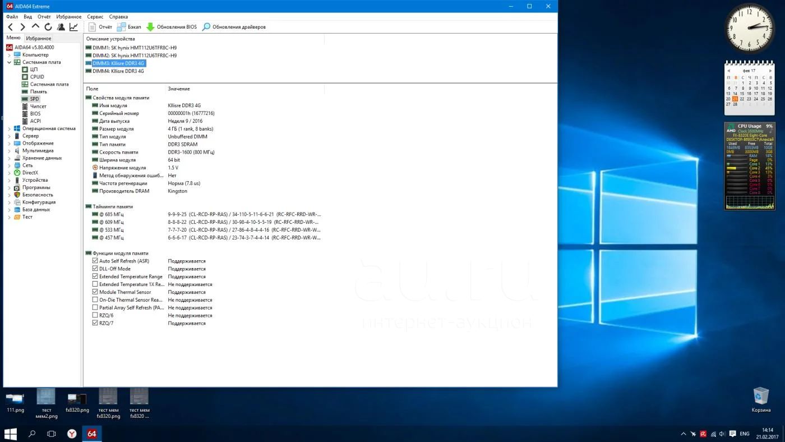The height and width of the screenshot is (442, 785).
Task: Open the ЦП item in the tree
Action: pyautogui.click(x=34, y=70)
